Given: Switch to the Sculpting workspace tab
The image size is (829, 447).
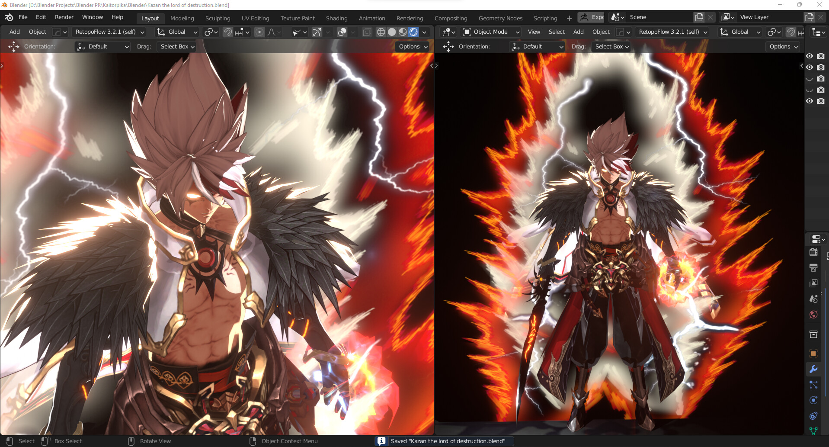Looking at the screenshot, I should 218,18.
